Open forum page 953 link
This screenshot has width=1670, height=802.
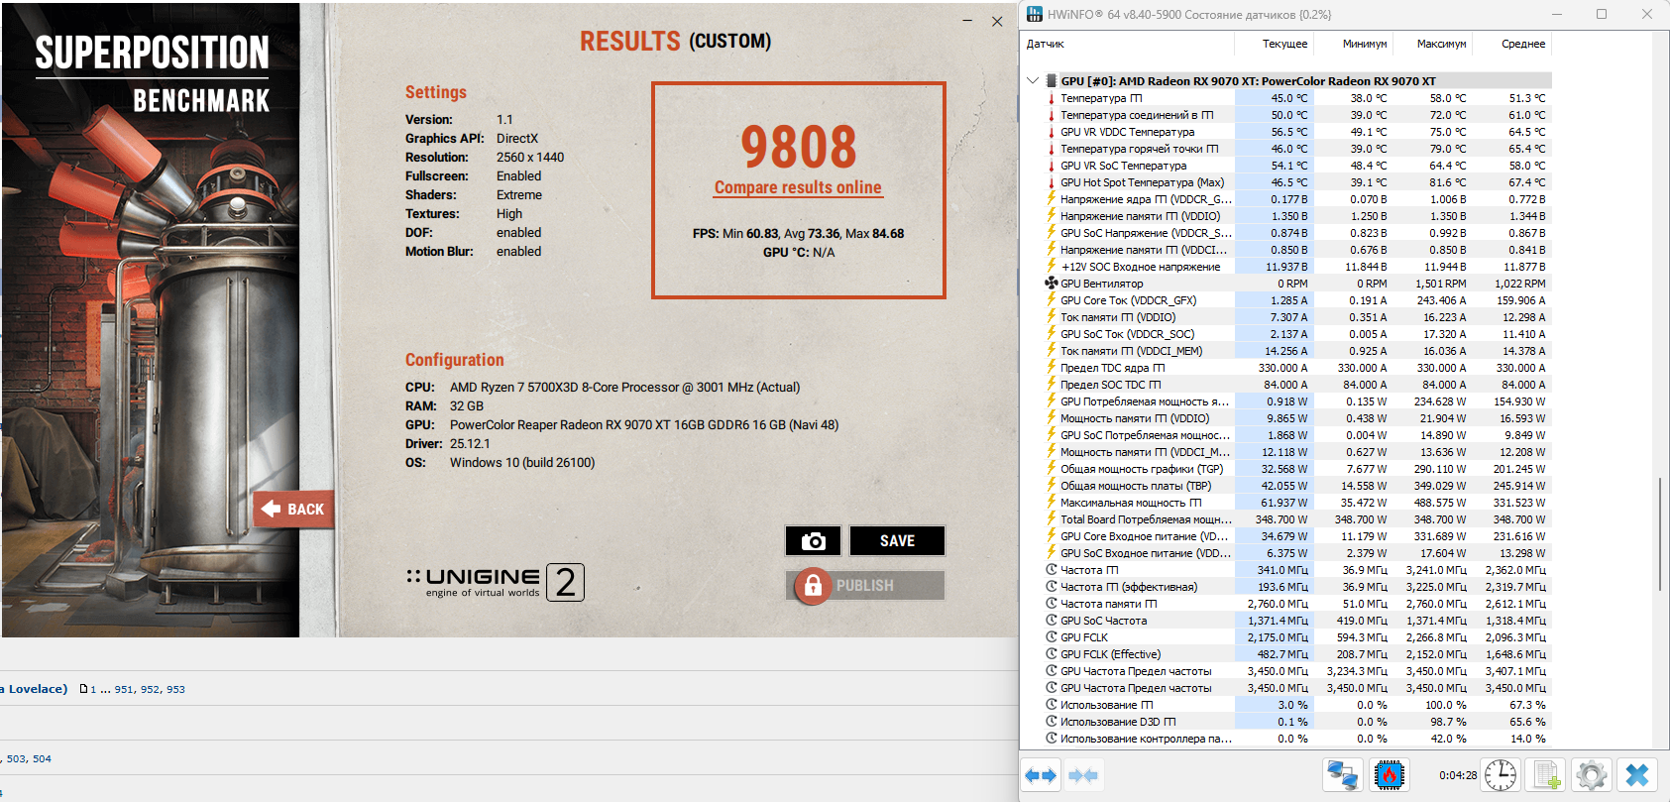tap(175, 689)
